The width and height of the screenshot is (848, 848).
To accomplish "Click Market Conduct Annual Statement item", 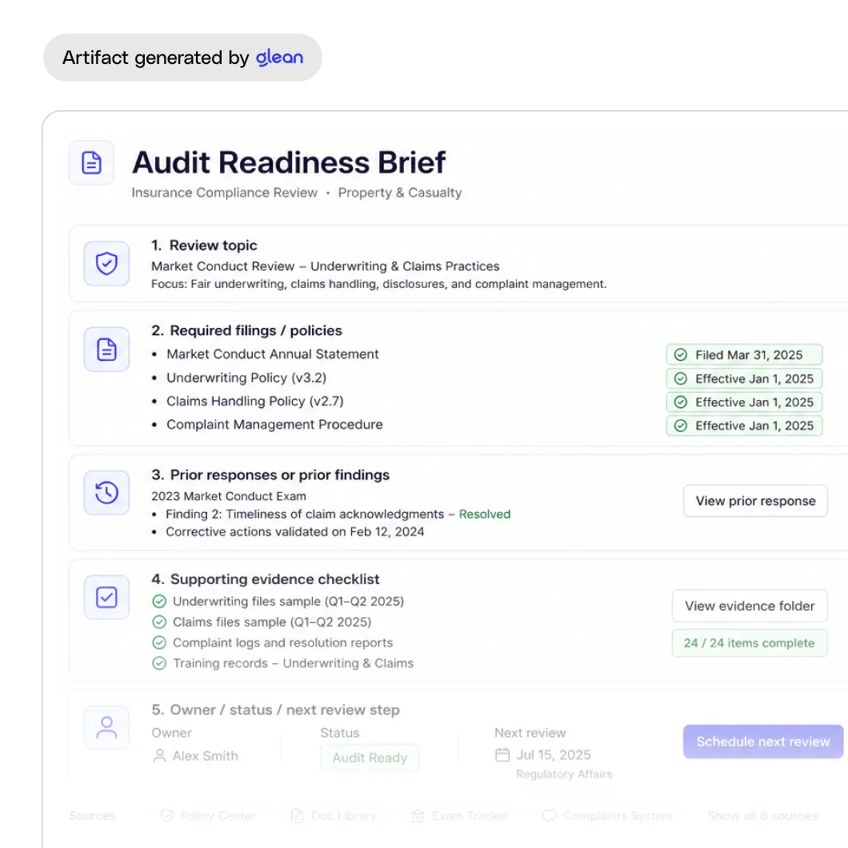I will (273, 354).
